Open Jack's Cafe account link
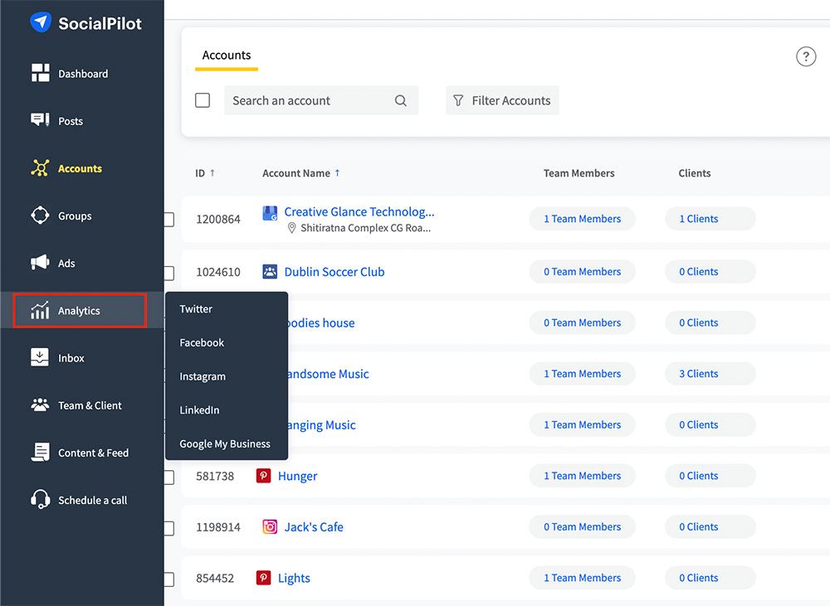830x606 pixels. (x=314, y=526)
